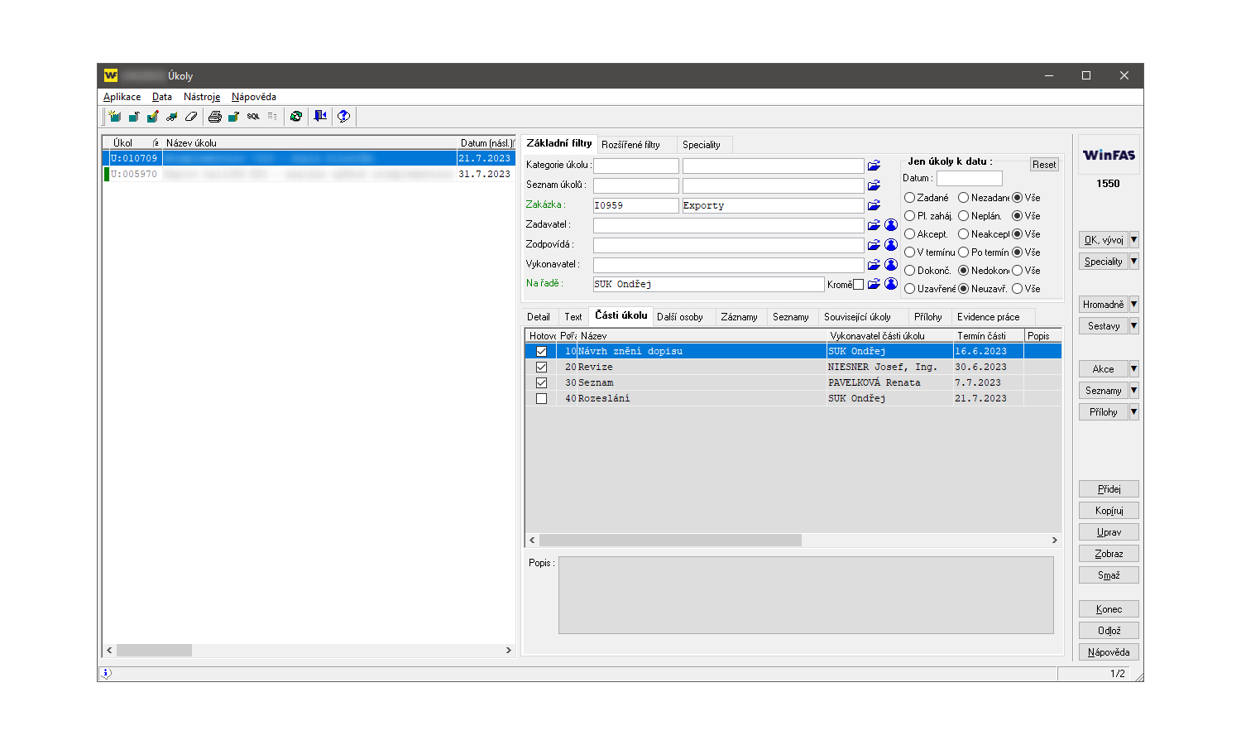Open the SQL toolbar button

point(253,117)
